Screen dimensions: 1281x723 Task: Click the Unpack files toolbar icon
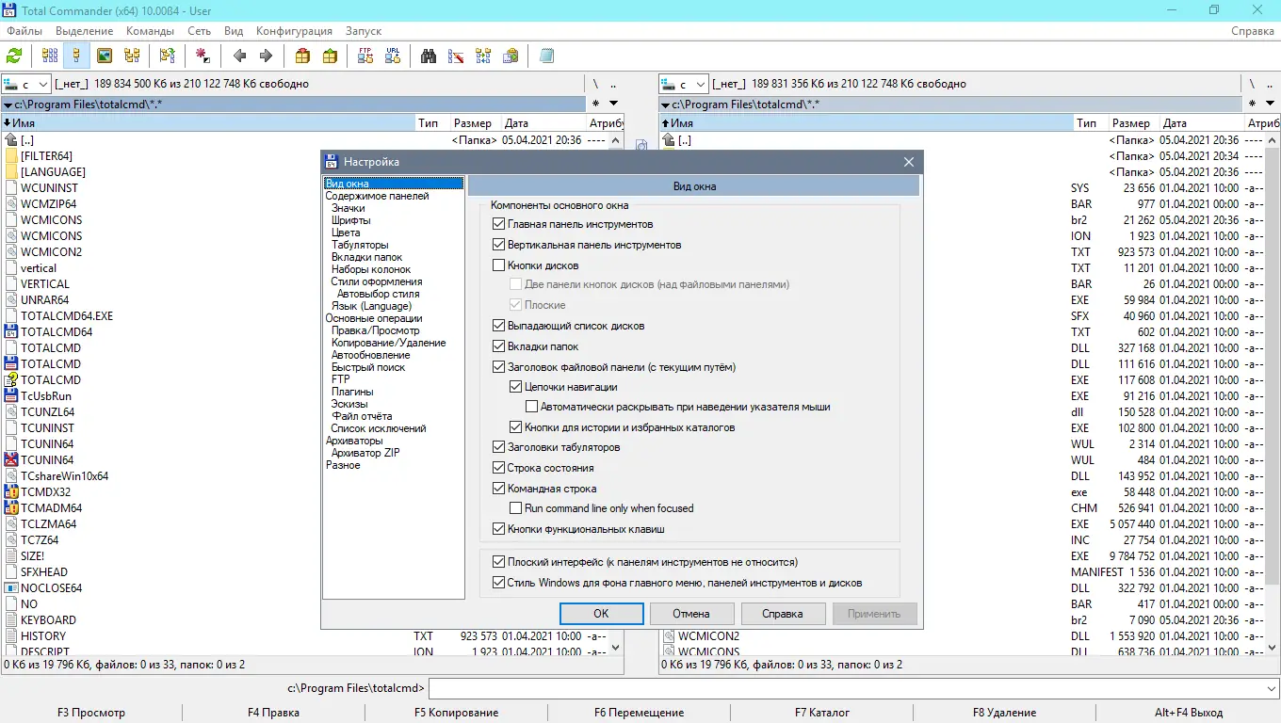[332, 56]
